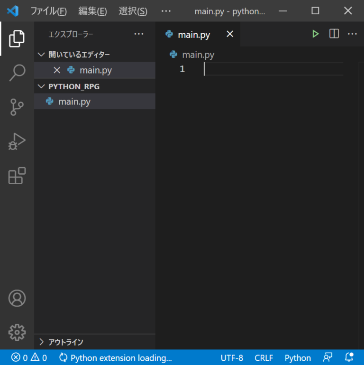Click the Accounts icon
This screenshot has height=365, width=364.
(17, 298)
